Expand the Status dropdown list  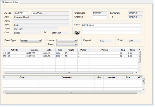pos(67,44)
